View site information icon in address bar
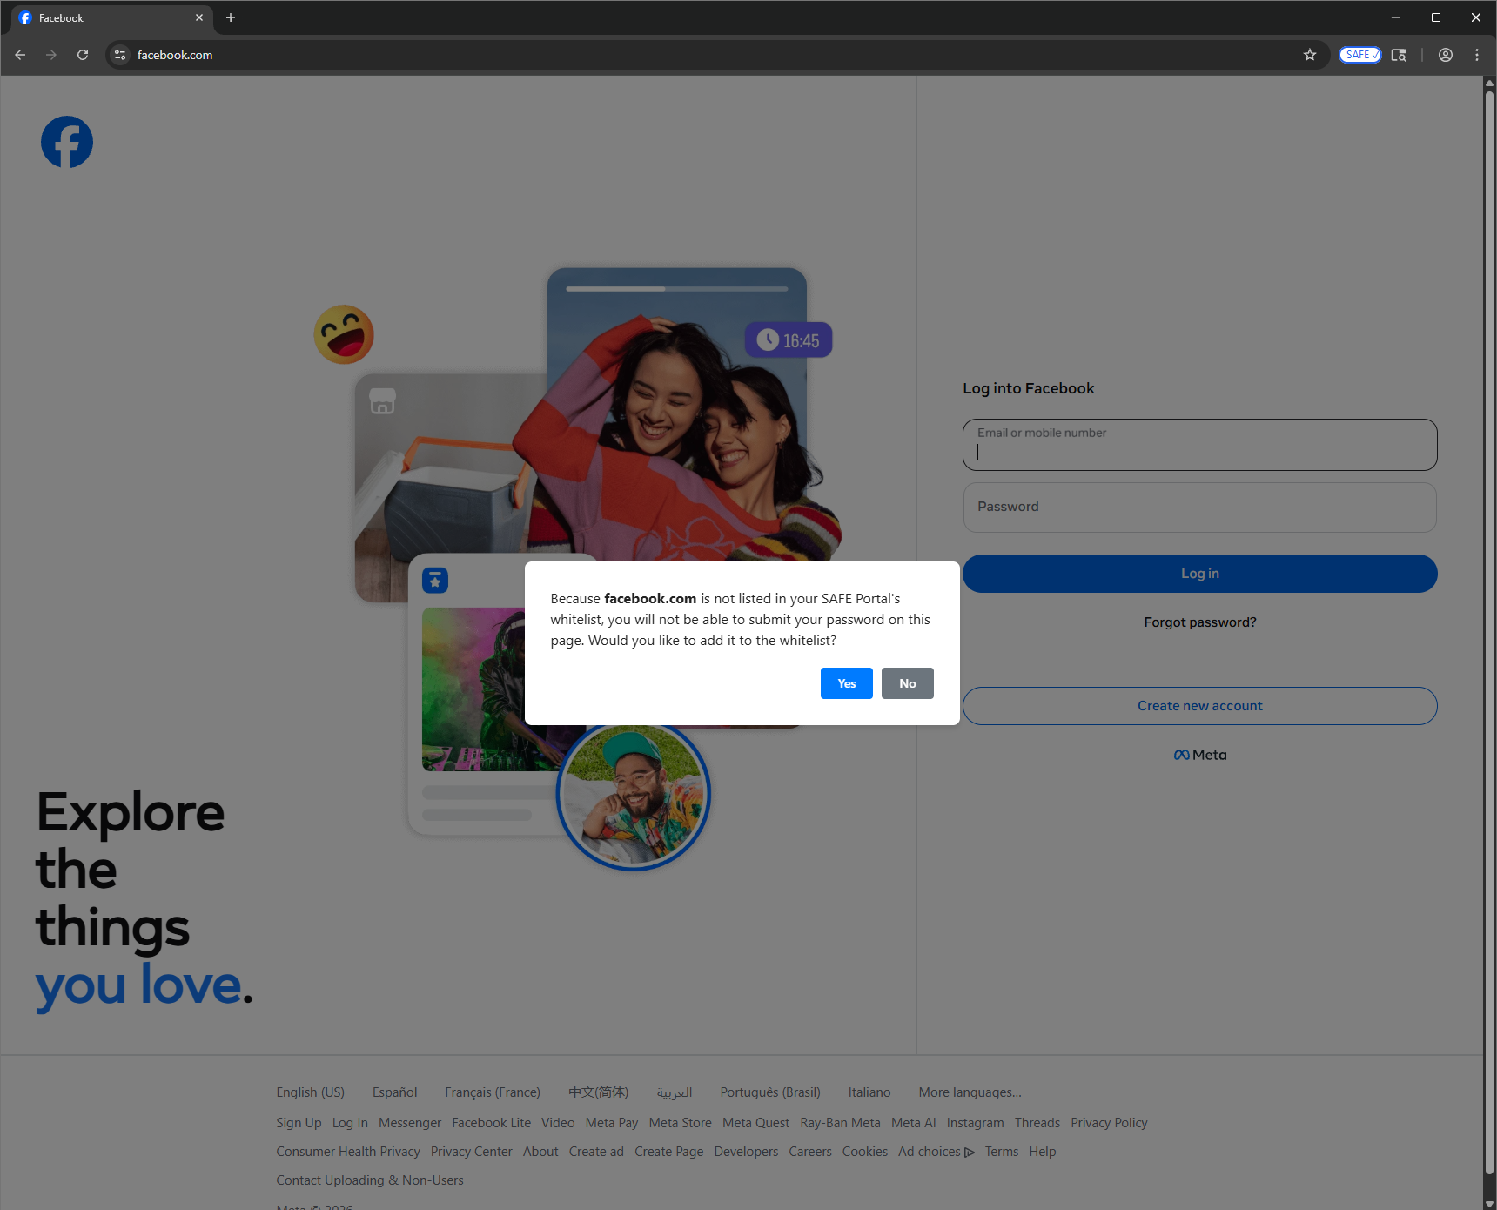The image size is (1497, 1210). tap(120, 55)
